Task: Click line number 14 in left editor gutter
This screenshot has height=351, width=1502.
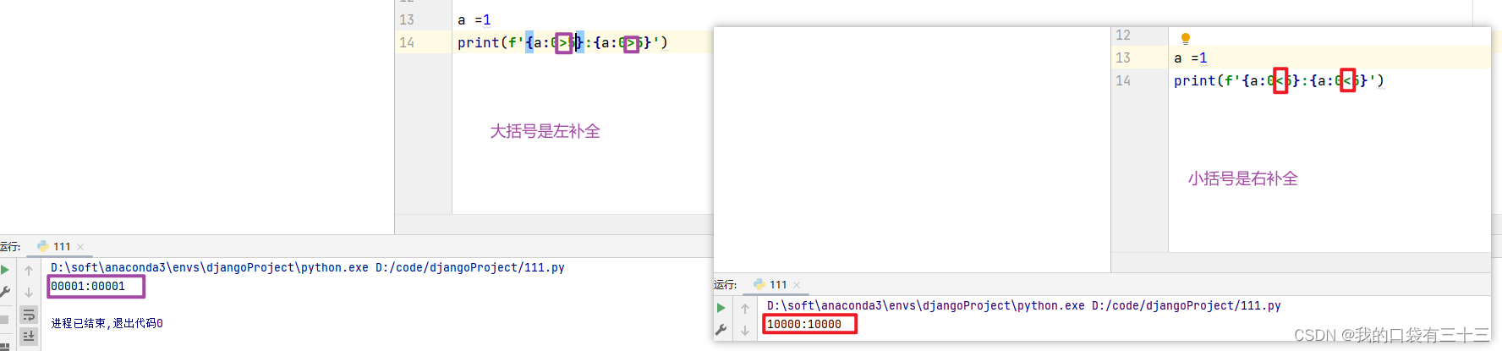Action: (407, 42)
